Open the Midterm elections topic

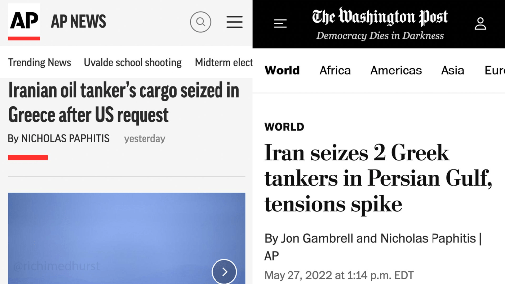(x=223, y=62)
